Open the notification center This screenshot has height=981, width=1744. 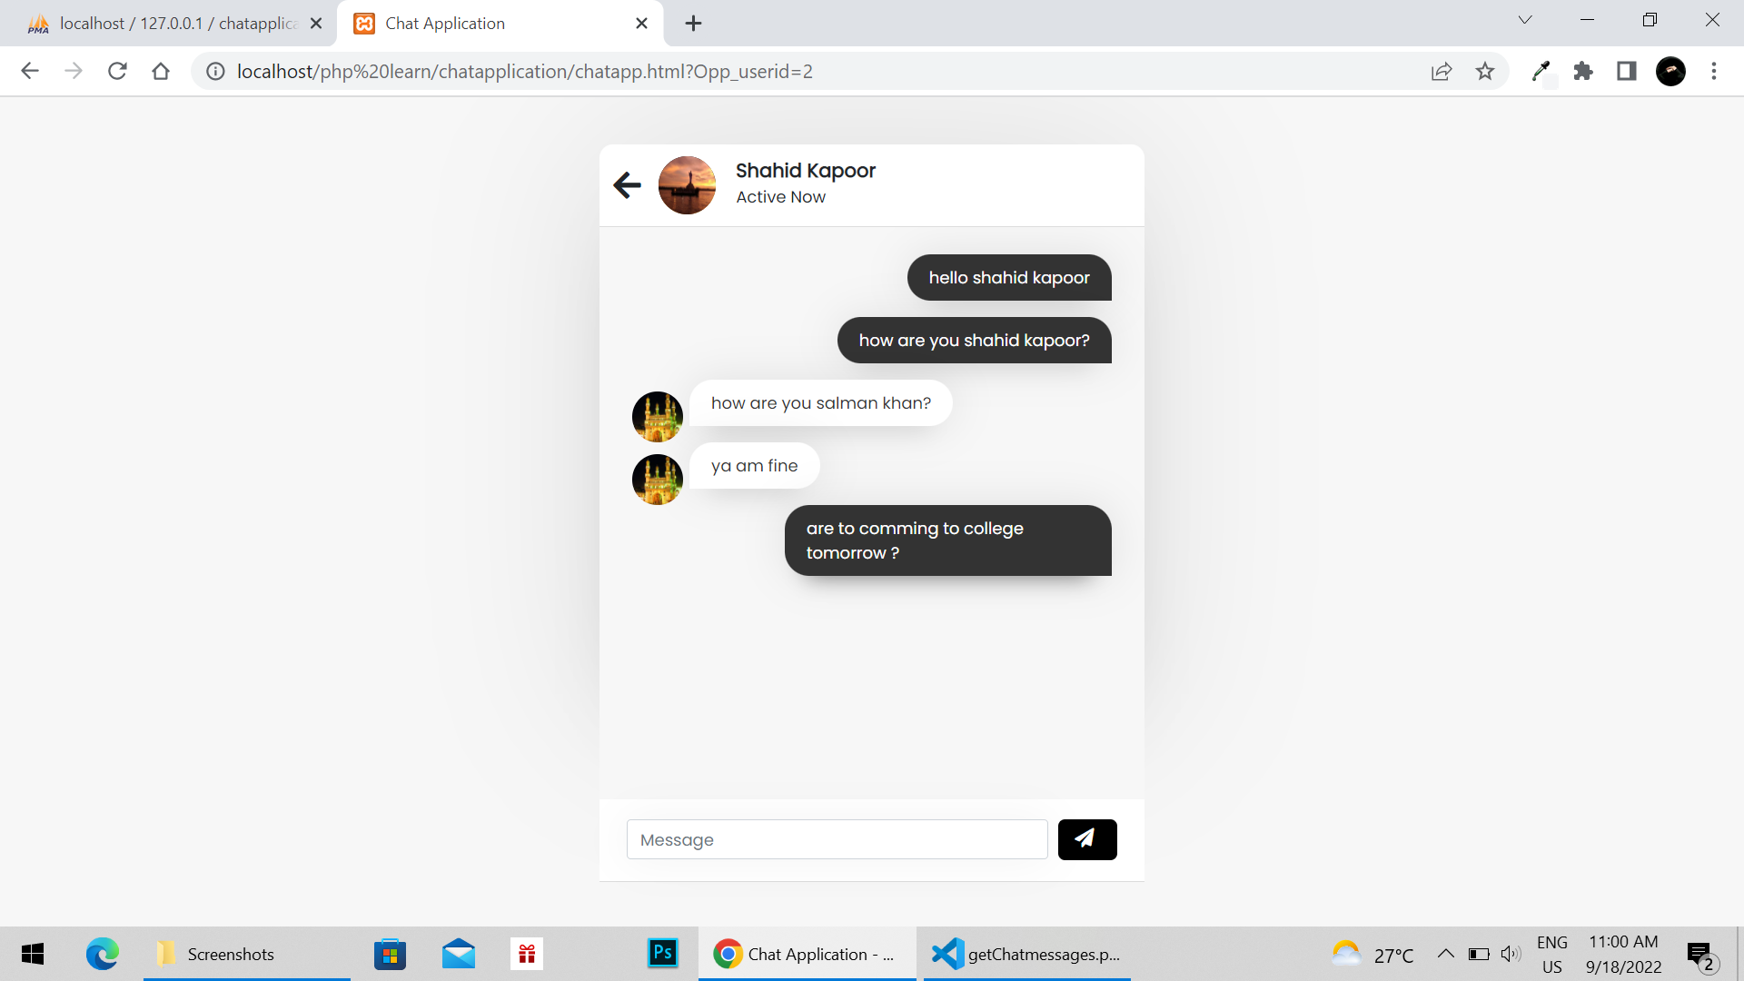[1702, 956]
